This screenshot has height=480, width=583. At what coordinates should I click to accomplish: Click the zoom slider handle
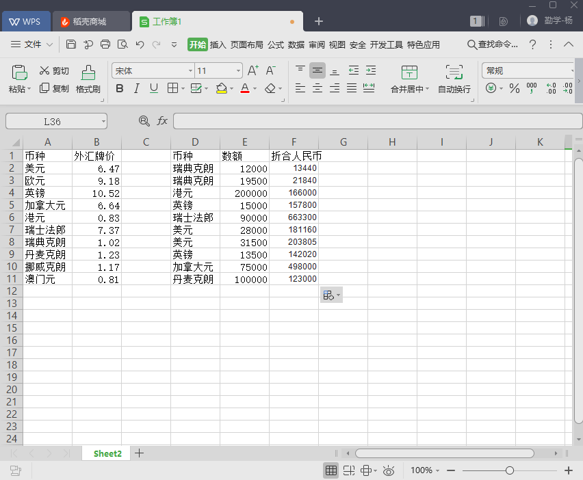point(510,470)
